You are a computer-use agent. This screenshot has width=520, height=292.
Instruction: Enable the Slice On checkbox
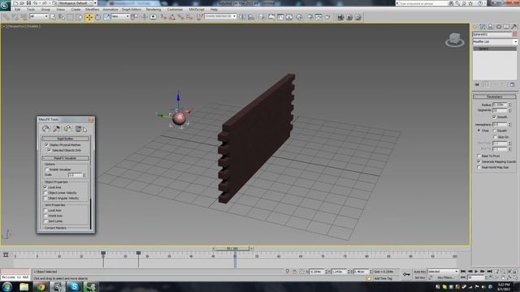click(495, 137)
